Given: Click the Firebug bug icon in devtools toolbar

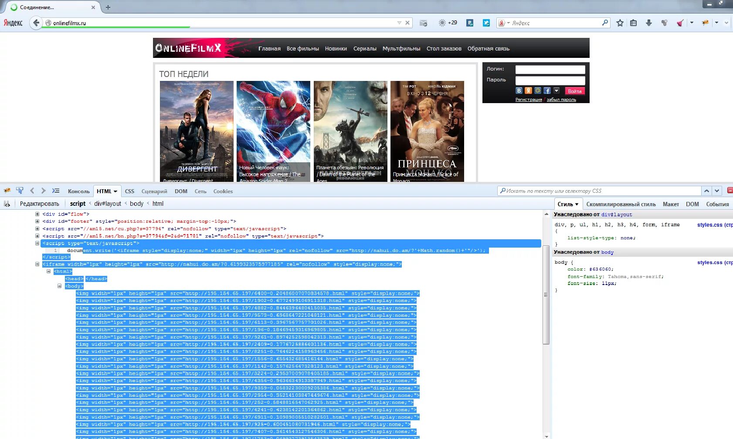Looking at the screenshot, I should [7, 191].
